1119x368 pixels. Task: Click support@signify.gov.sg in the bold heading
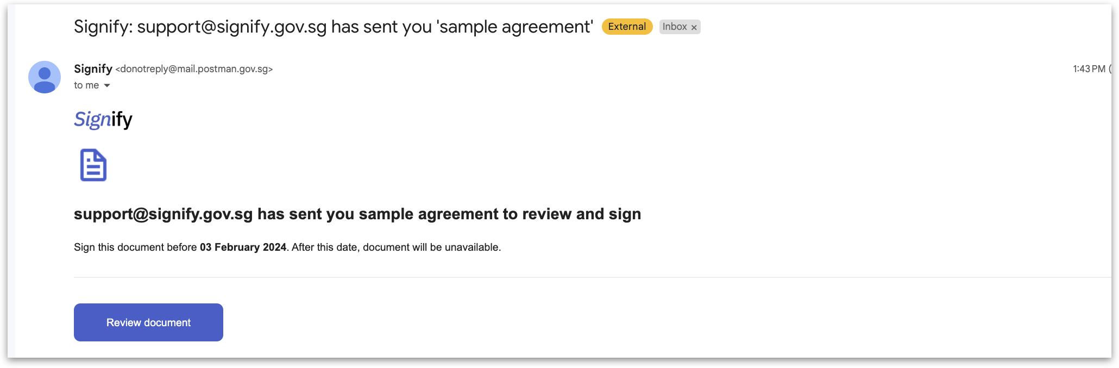click(x=163, y=214)
